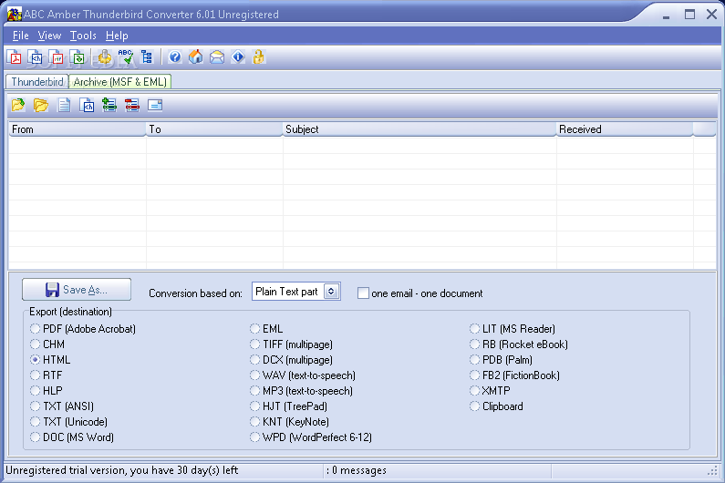Run the ABC spell check icon
This screenshot has width=725, height=483.
tap(126, 57)
